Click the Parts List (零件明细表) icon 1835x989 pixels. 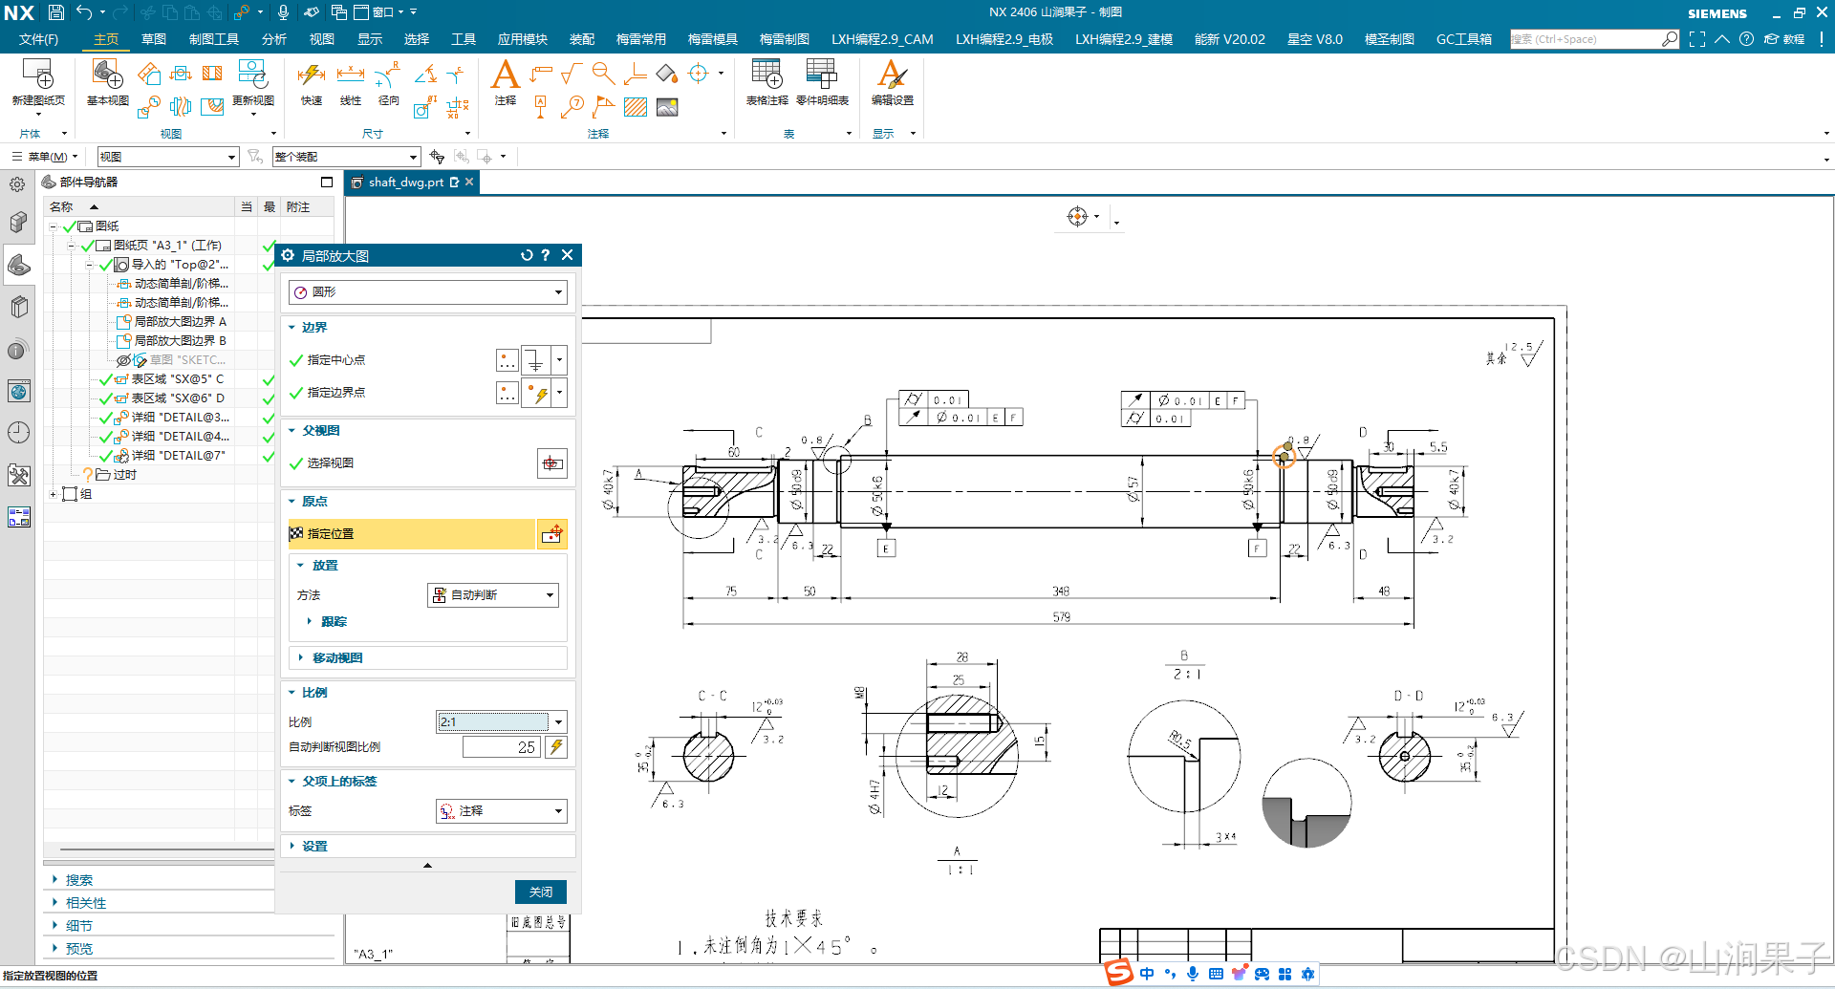pyautogui.click(x=822, y=74)
